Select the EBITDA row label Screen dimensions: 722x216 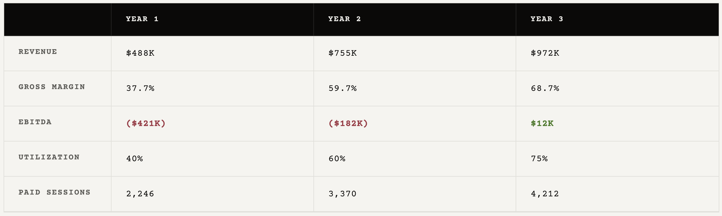pyautogui.click(x=35, y=122)
